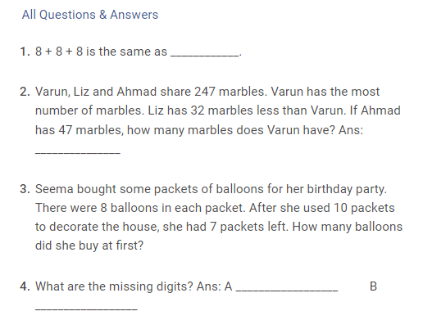The image size is (423, 329).
Task: Click the name 'Seema' in question 3
Action: (x=54, y=189)
